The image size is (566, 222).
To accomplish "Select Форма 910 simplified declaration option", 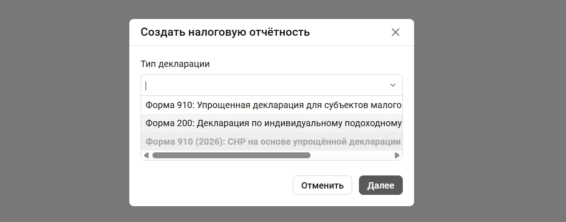I will (273, 105).
